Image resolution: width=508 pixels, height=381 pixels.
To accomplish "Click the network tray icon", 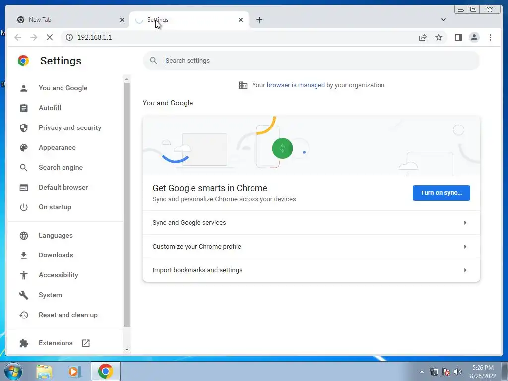I will tap(434, 372).
